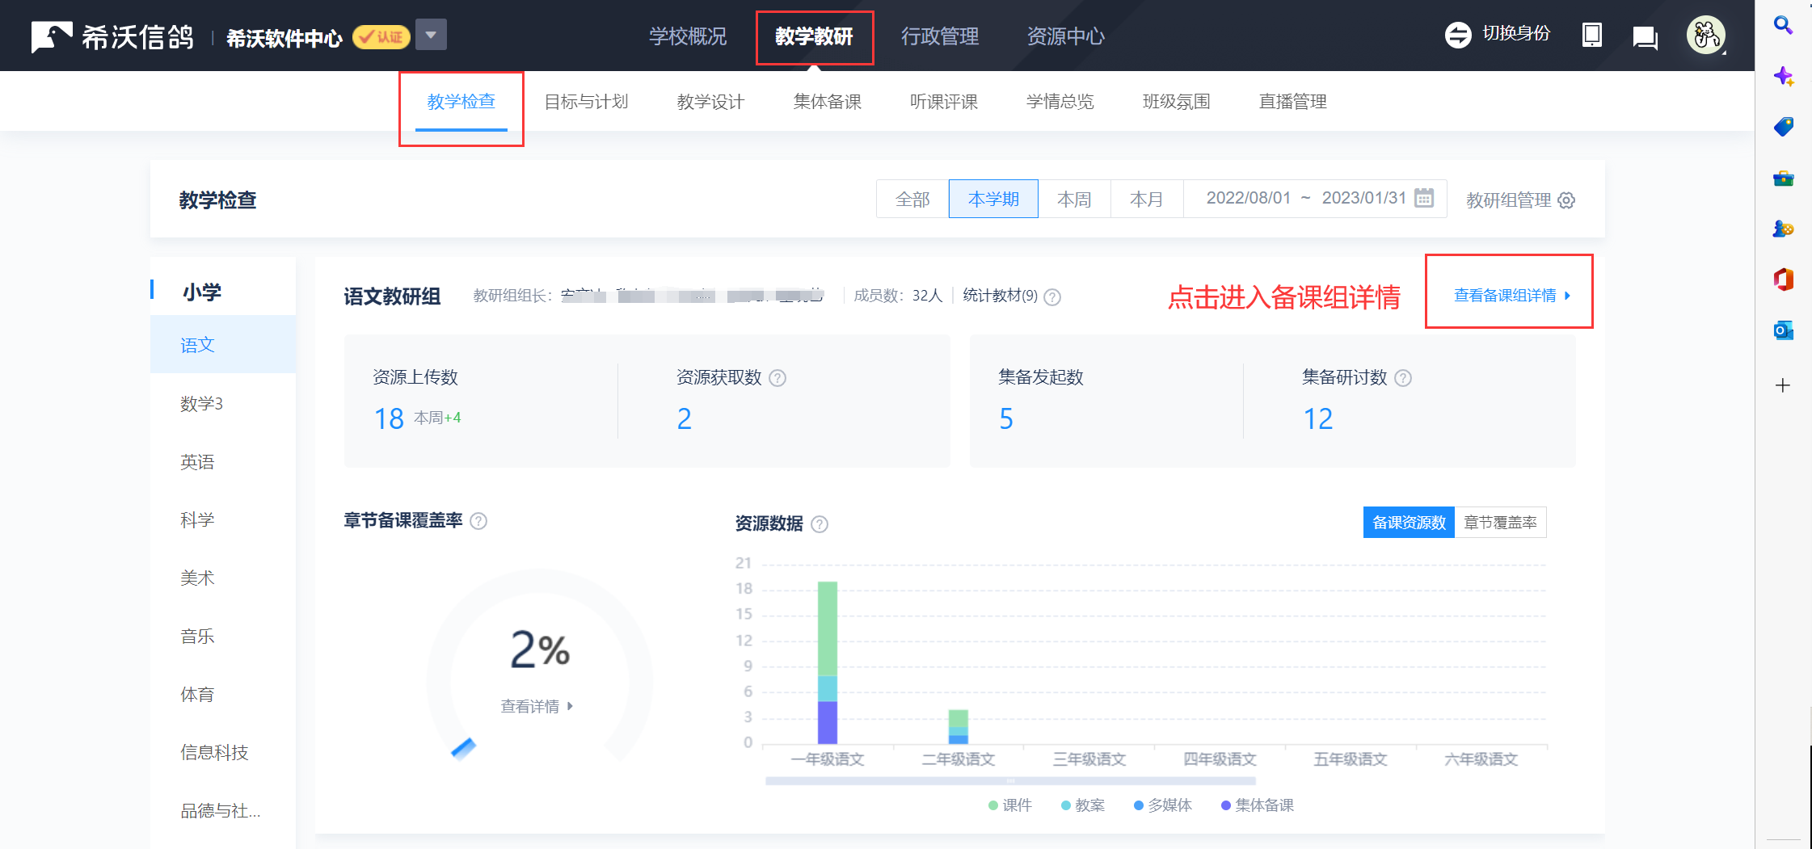Click the 切换身份 switch icon

pos(1458,35)
